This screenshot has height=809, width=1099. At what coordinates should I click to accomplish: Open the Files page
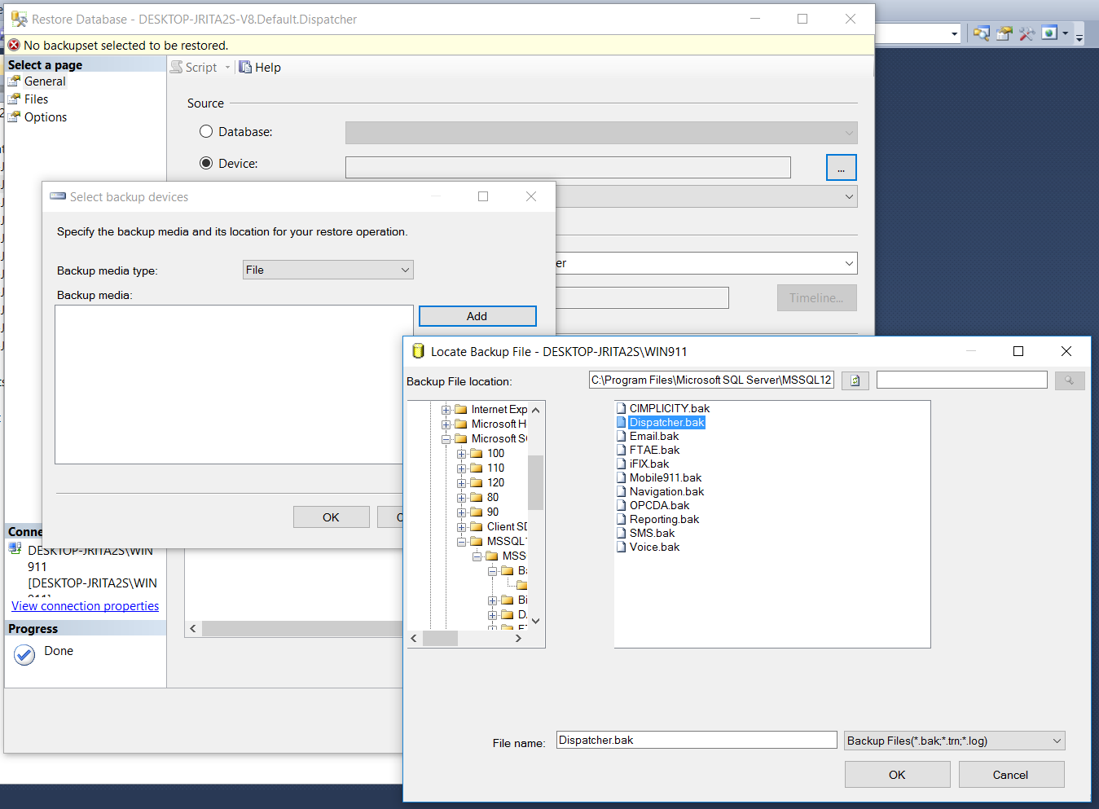pyautogui.click(x=36, y=99)
